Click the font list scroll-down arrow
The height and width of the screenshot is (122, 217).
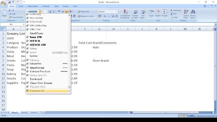tap(69, 91)
